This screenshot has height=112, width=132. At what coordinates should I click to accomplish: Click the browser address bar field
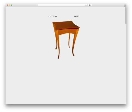tap(63, 5)
